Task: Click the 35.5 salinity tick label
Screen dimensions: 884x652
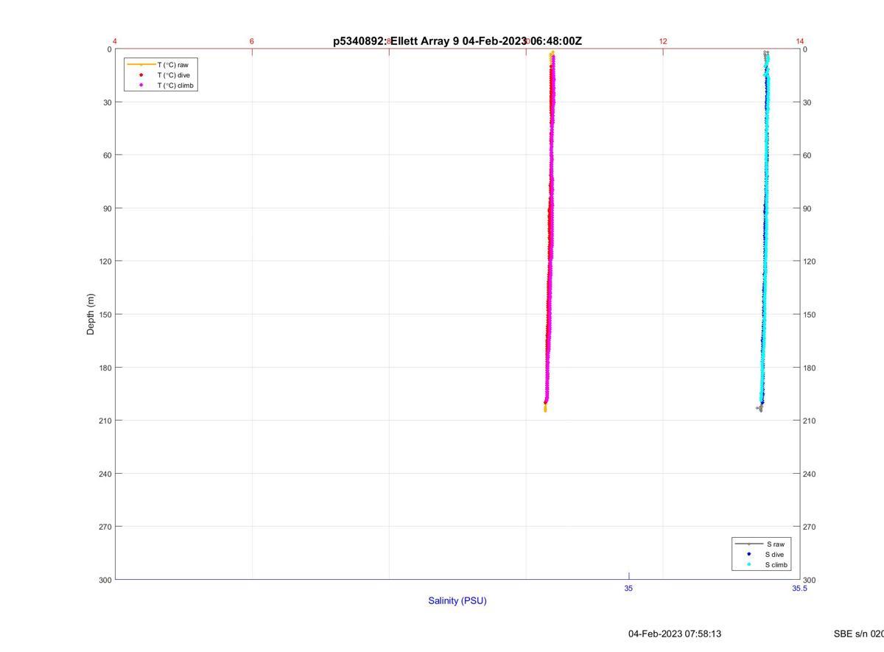Action: tap(800, 588)
